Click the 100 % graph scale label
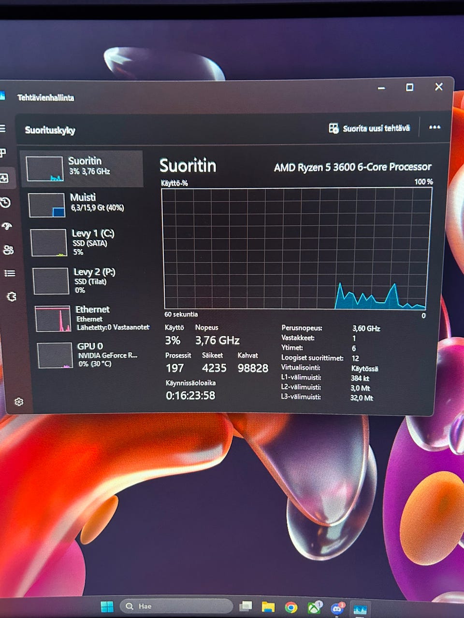This screenshot has height=618, width=464. click(x=423, y=182)
